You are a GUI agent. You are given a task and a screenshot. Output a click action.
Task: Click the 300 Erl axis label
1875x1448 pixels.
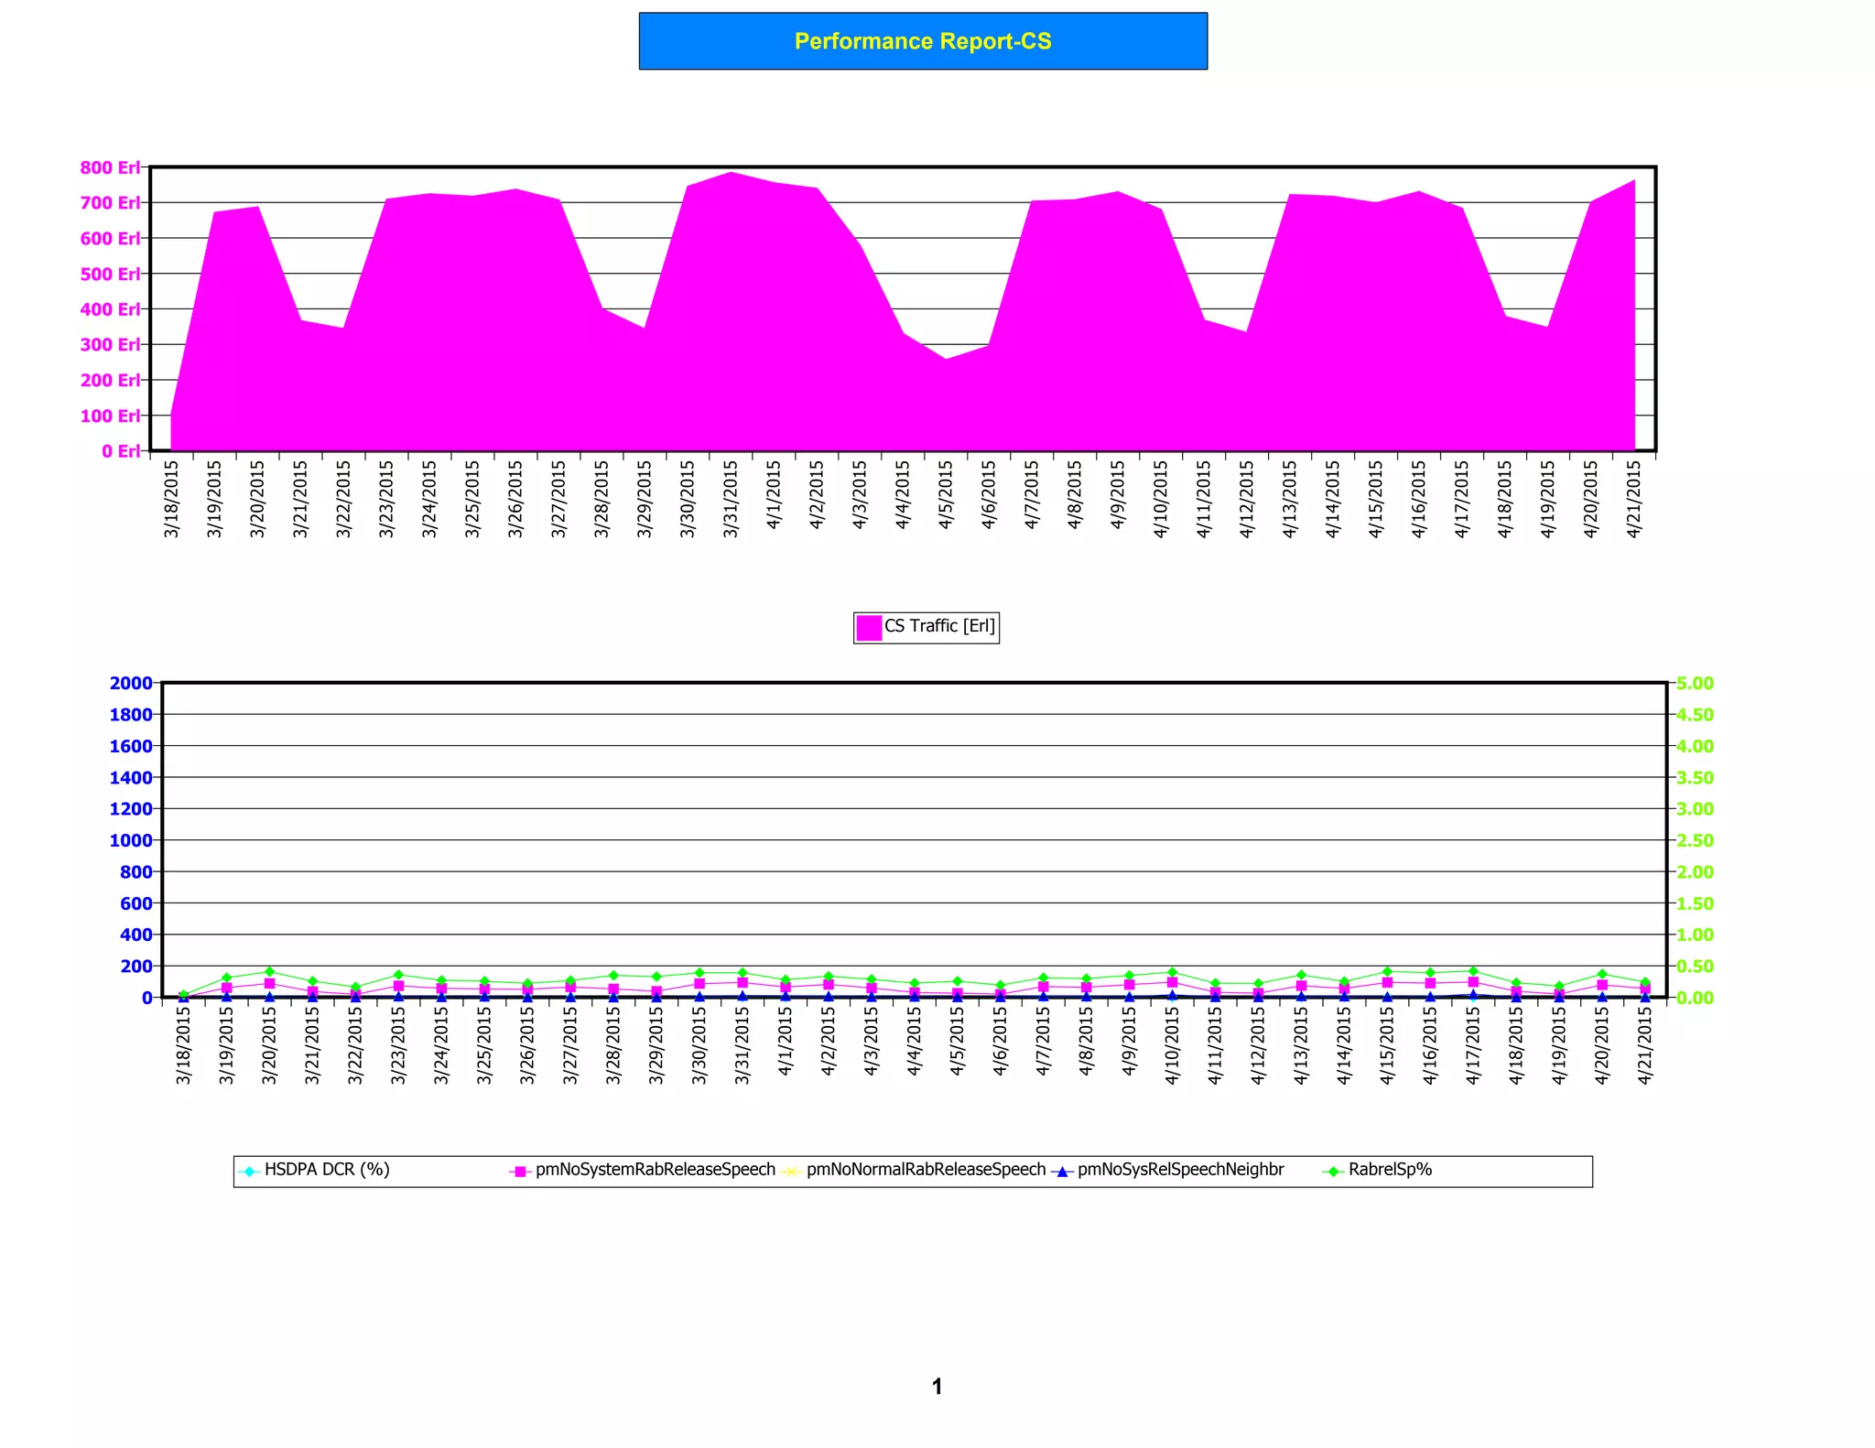pyautogui.click(x=110, y=344)
